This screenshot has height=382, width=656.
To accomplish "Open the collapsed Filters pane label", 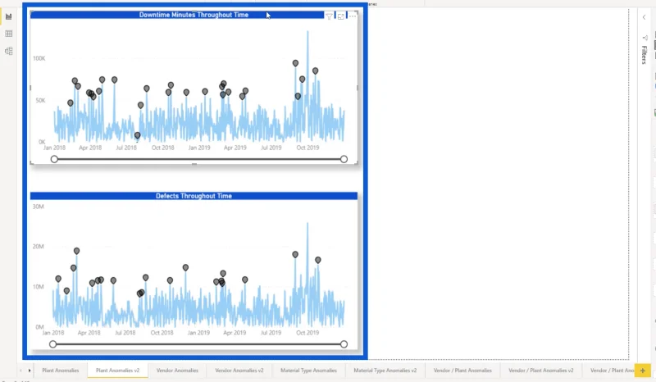I will [x=645, y=54].
